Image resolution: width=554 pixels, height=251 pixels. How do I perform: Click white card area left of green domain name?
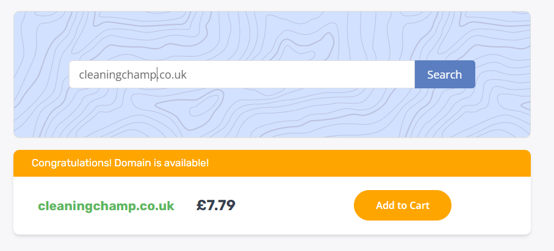[25, 206]
